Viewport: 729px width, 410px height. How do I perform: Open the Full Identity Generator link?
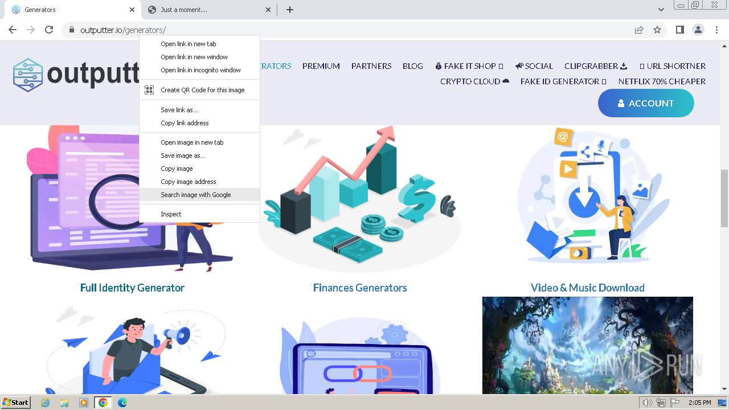[132, 288]
